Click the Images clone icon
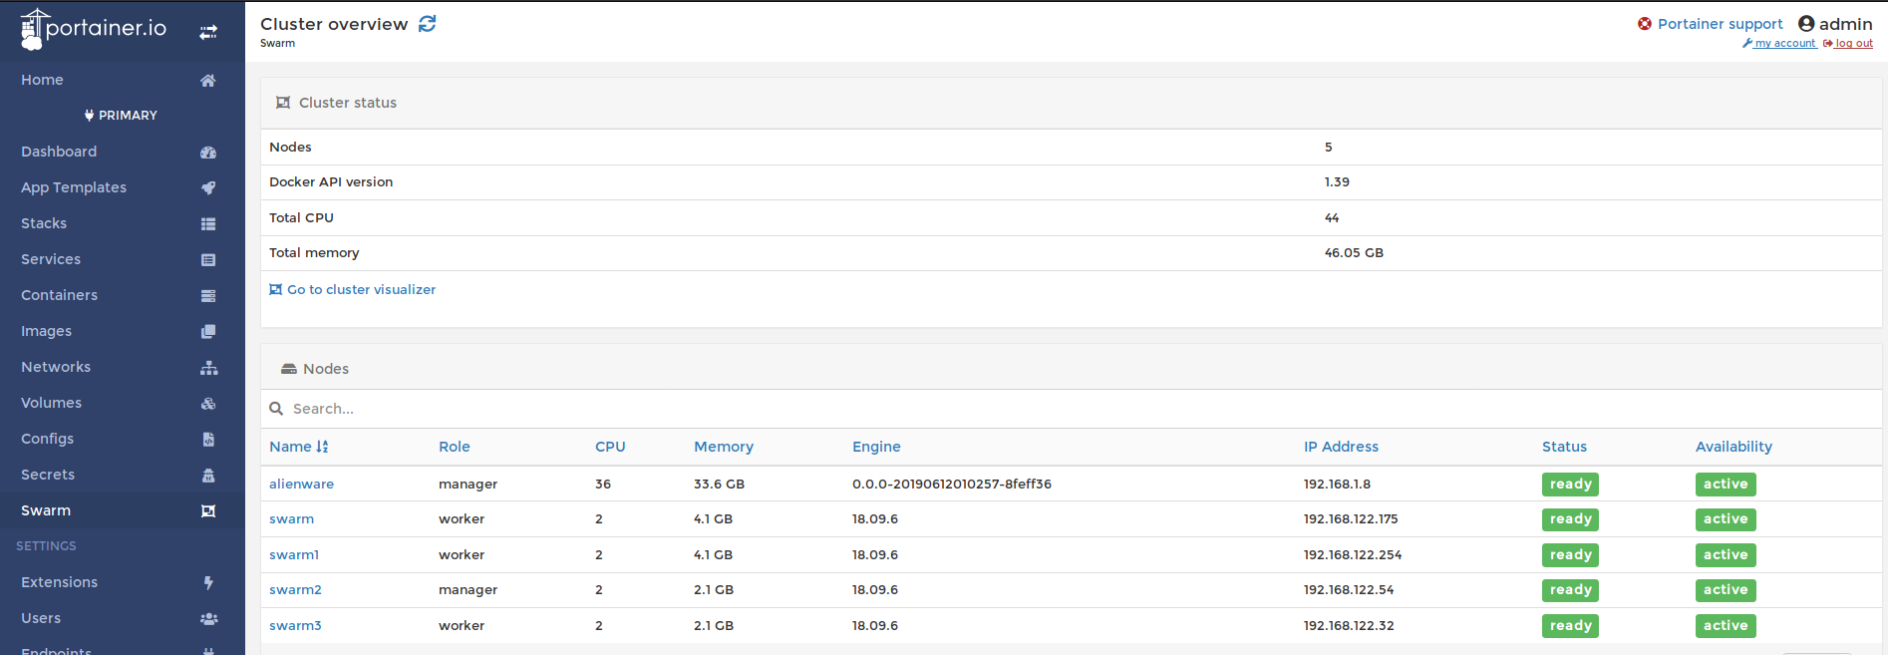The height and width of the screenshot is (655, 1888). coord(208,332)
